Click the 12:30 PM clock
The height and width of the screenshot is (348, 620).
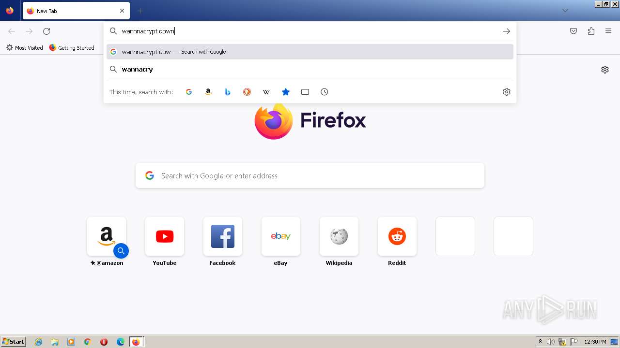[x=595, y=342]
